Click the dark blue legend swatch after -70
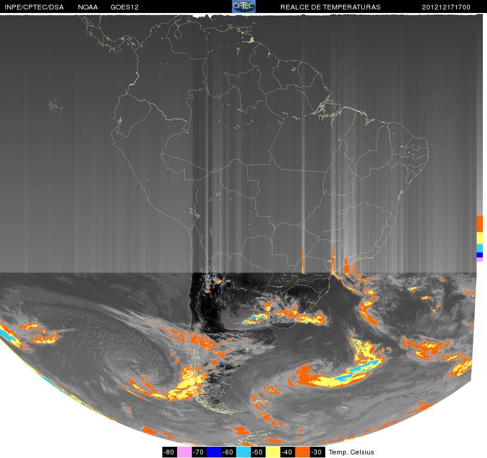This screenshot has height=458, width=487. pyautogui.click(x=214, y=452)
